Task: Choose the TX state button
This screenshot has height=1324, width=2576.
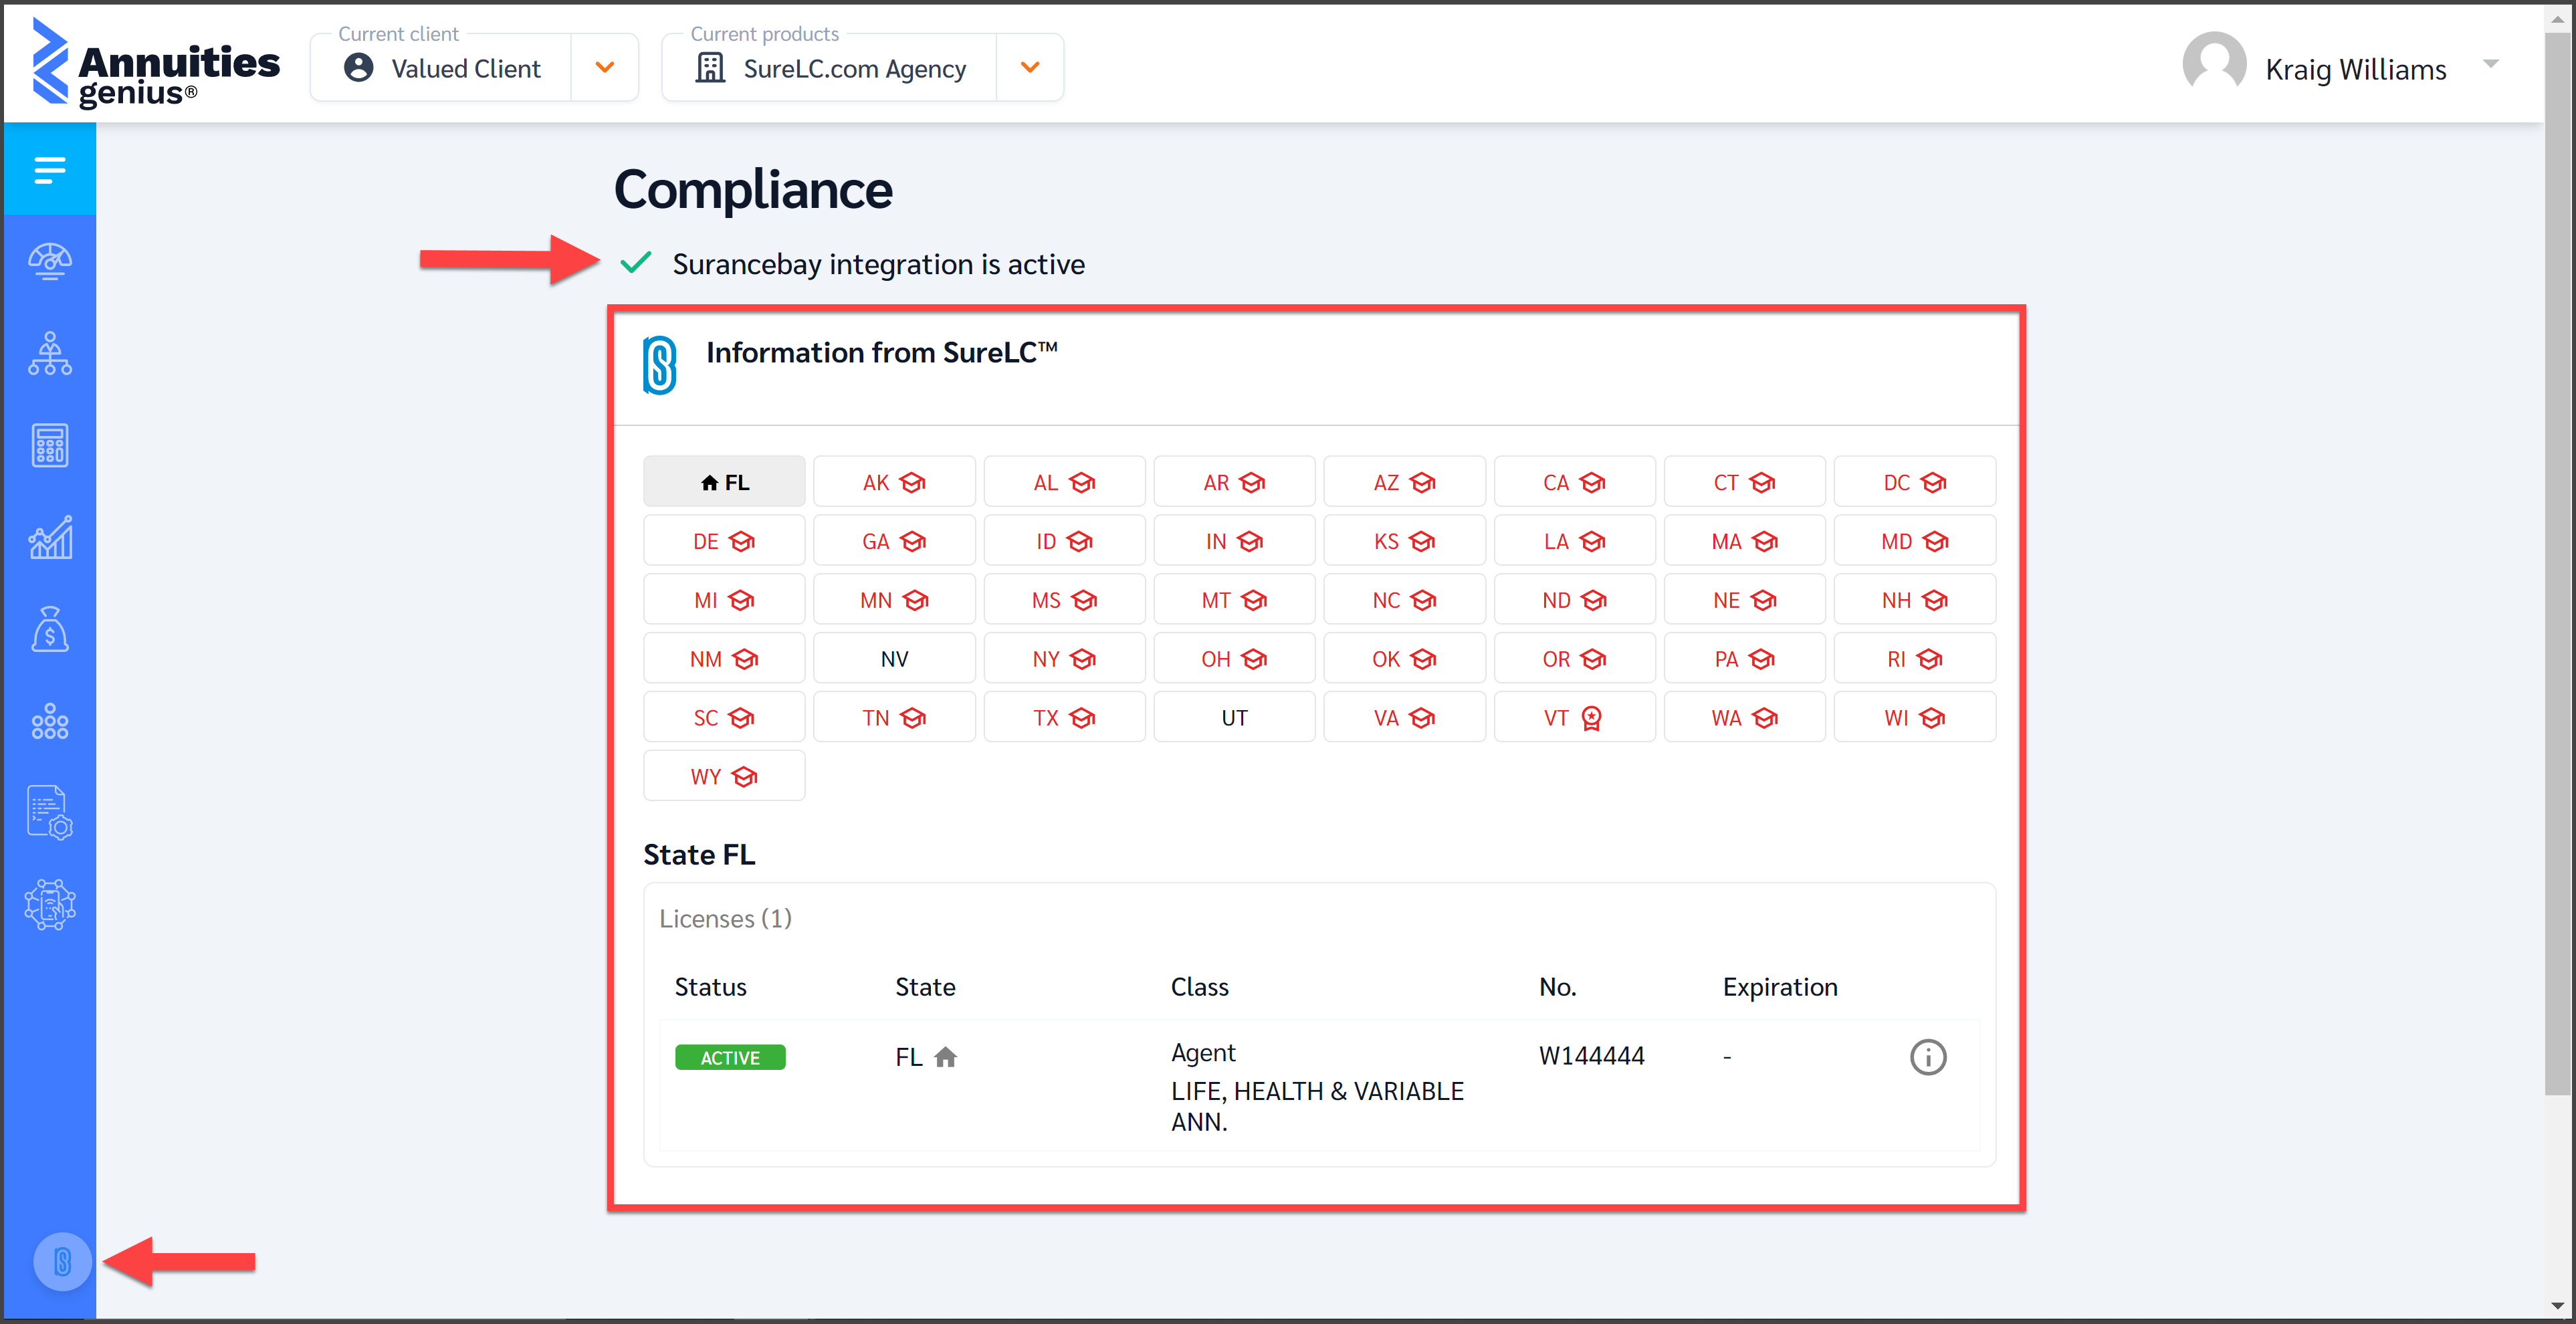Action: (1064, 718)
